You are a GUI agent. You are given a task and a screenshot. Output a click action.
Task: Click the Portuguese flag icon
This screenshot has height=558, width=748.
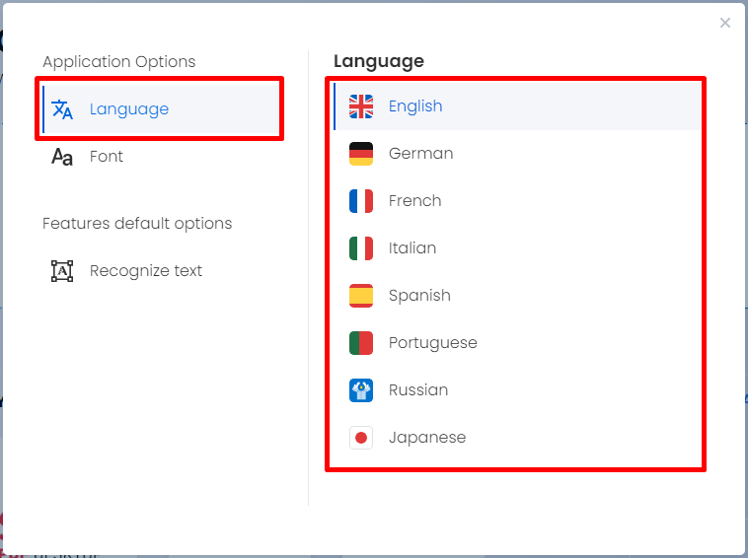click(361, 343)
